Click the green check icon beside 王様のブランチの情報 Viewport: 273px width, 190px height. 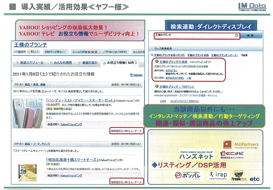pyautogui.click(x=157, y=61)
